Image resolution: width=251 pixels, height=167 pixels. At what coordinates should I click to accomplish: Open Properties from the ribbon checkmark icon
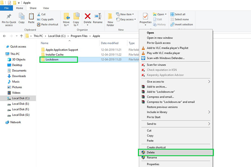coord(145,17)
